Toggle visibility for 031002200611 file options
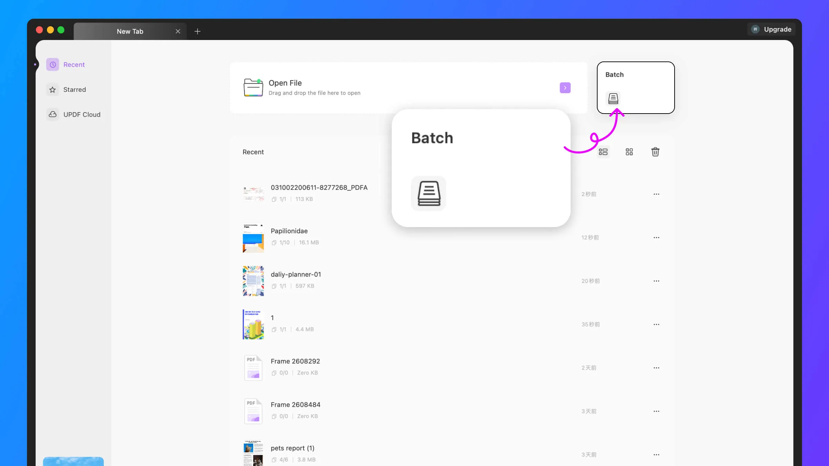The height and width of the screenshot is (466, 829). (x=656, y=194)
